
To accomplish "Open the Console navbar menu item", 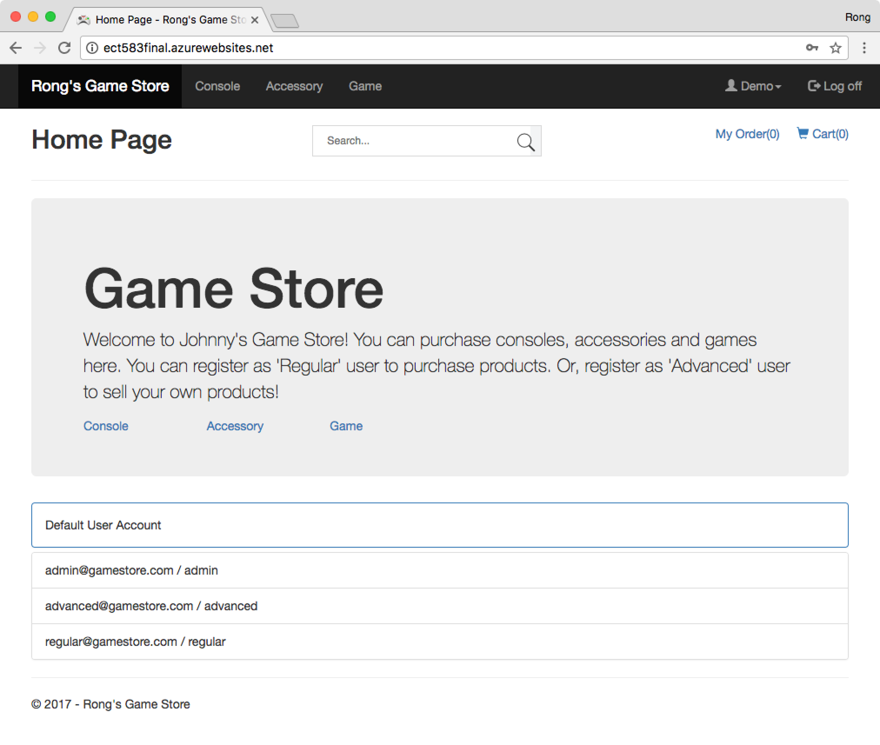I will pos(217,86).
